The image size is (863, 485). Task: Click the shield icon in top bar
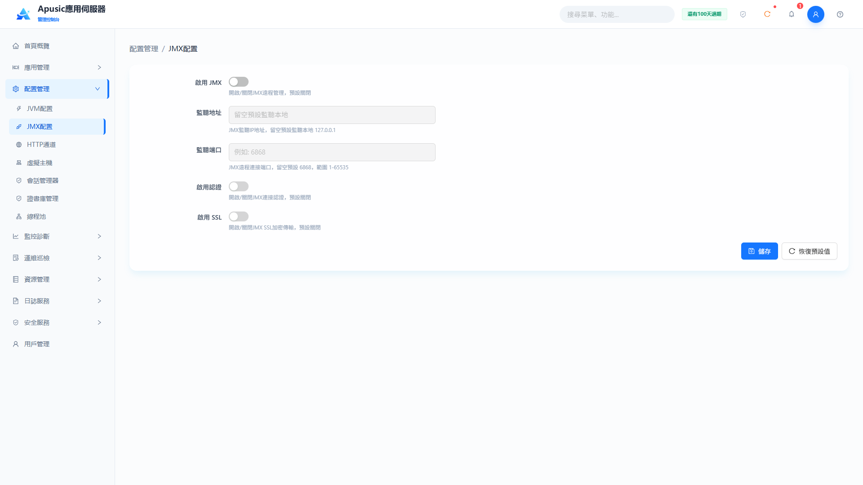[743, 14]
